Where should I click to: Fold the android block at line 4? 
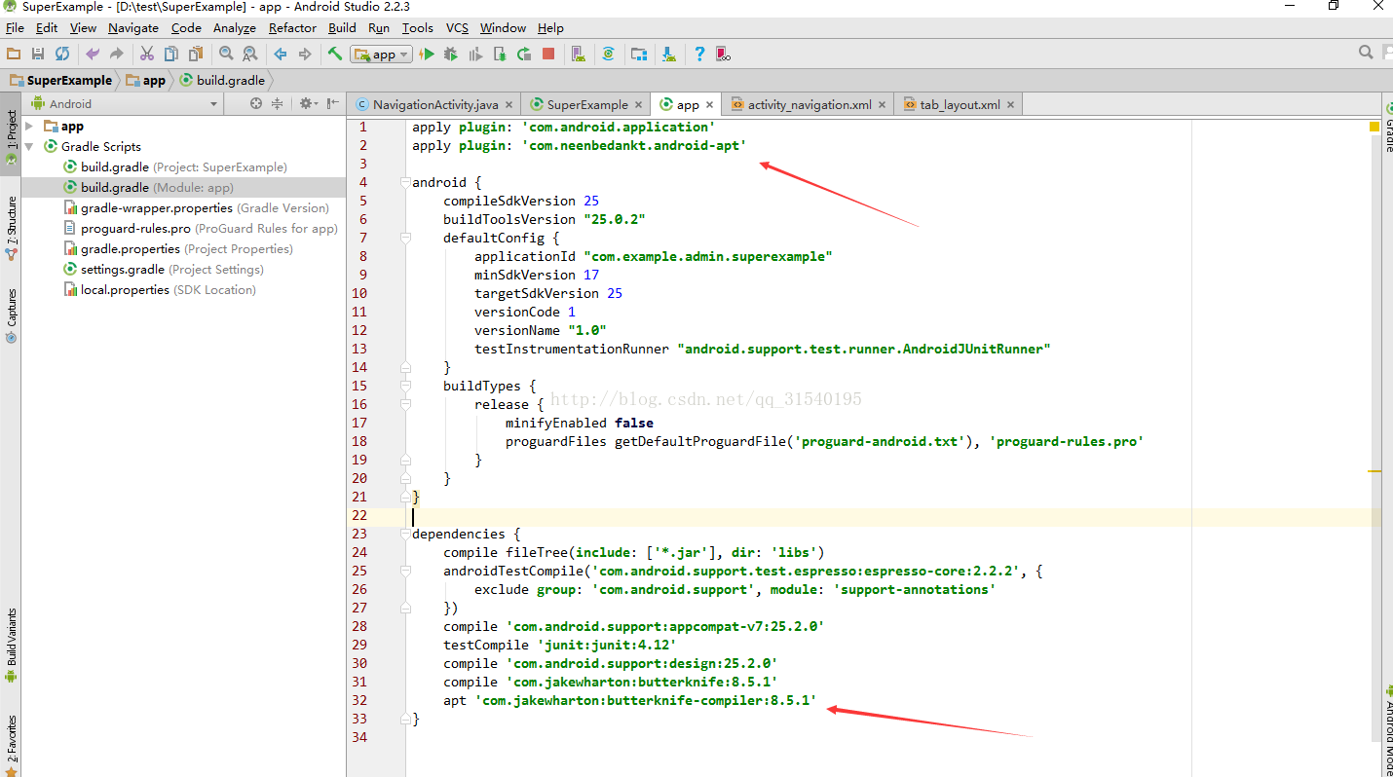405,182
